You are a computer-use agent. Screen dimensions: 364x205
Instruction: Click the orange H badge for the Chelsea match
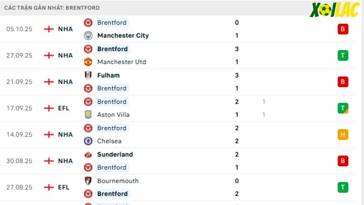(x=343, y=134)
